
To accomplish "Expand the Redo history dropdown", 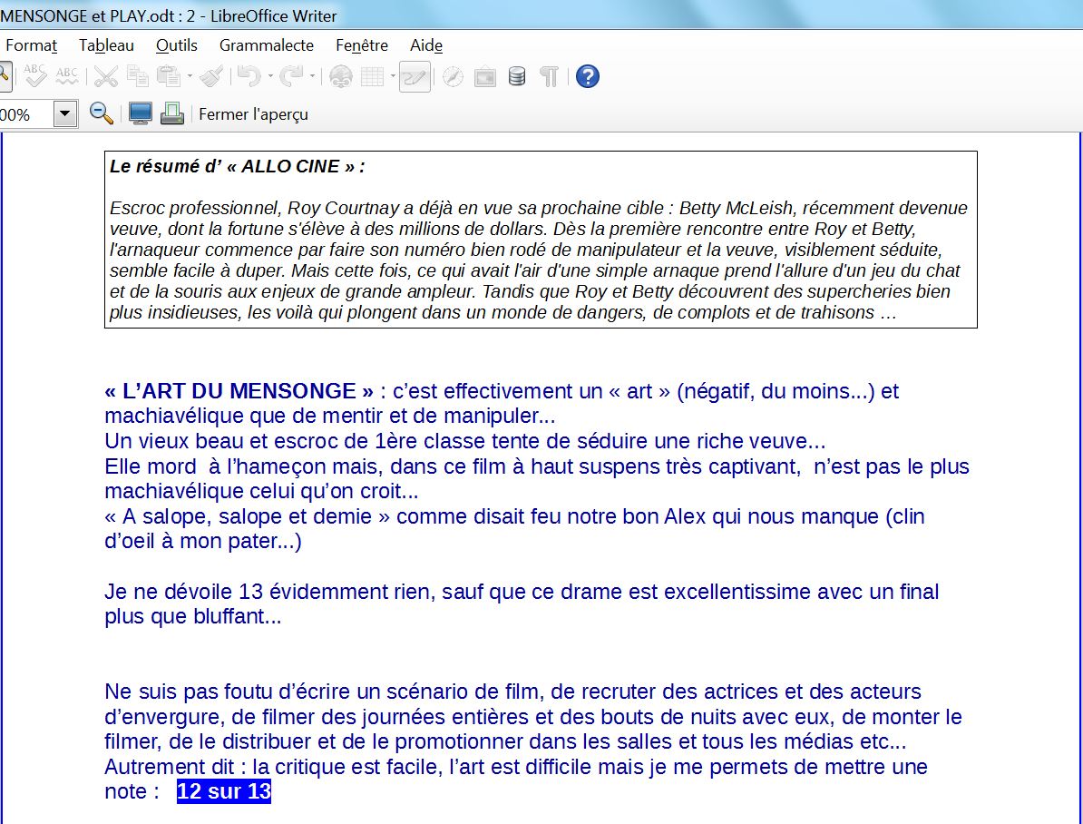I will tap(313, 76).
